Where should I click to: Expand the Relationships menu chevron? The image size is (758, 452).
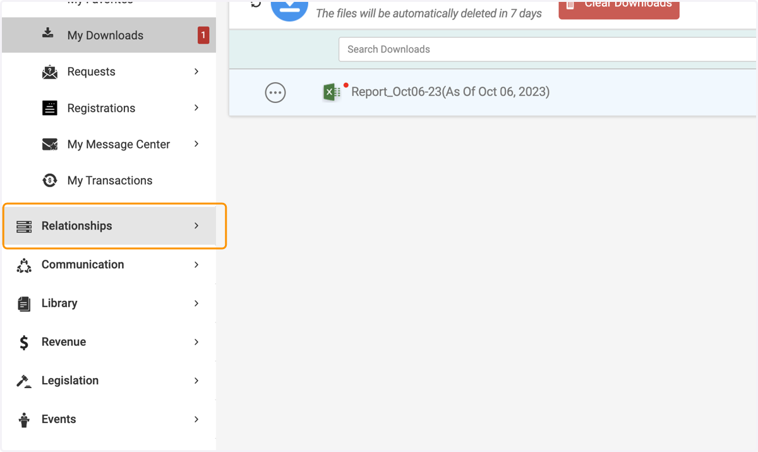click(x=196, y=226)
